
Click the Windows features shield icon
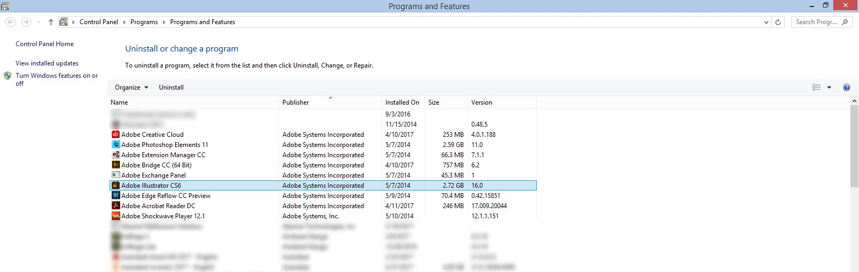point(8,76)
